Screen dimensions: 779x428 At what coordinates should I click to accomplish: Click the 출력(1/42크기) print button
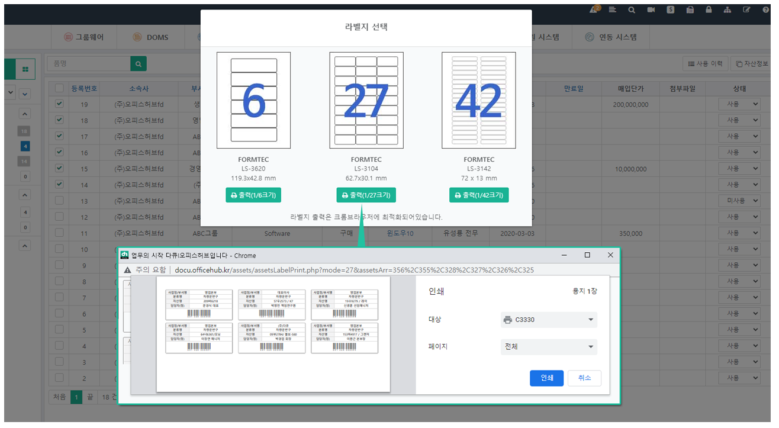[x=478, y=195]
